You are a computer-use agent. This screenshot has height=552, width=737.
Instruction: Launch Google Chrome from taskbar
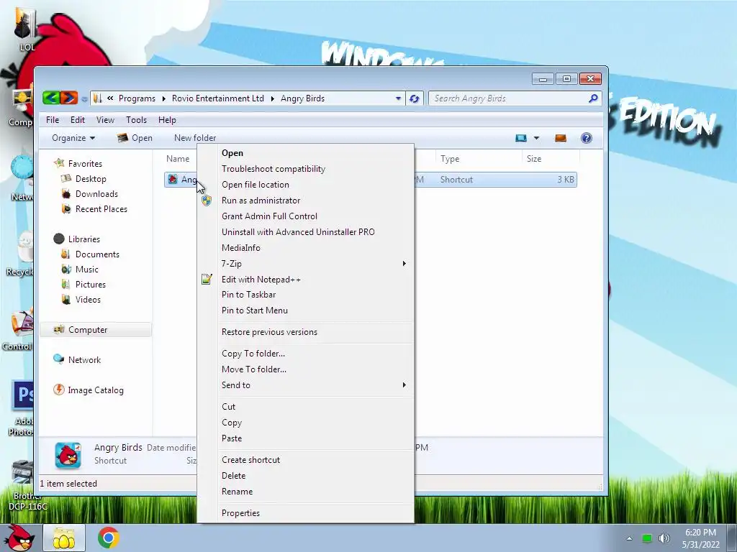tap(108, 538)
